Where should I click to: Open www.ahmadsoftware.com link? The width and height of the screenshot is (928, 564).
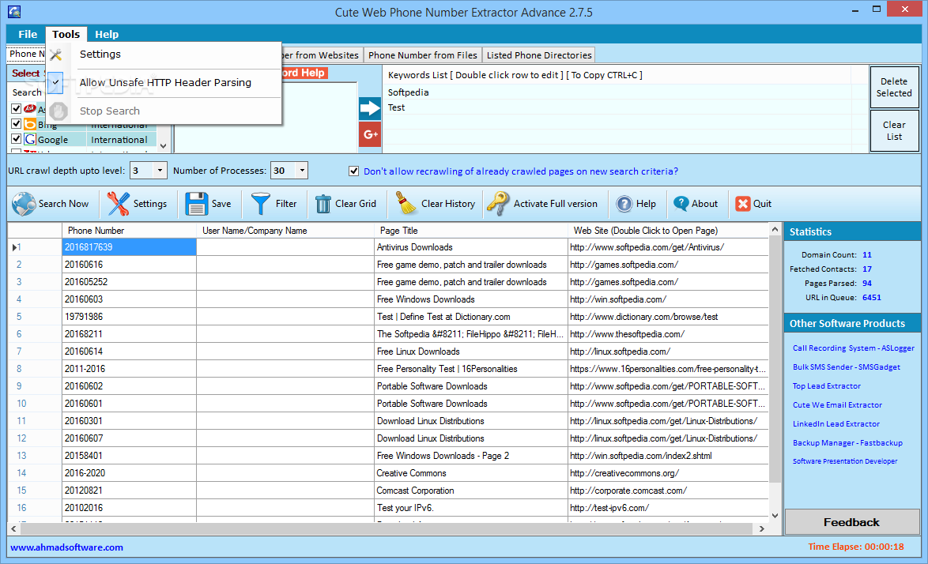click(67, 547)
